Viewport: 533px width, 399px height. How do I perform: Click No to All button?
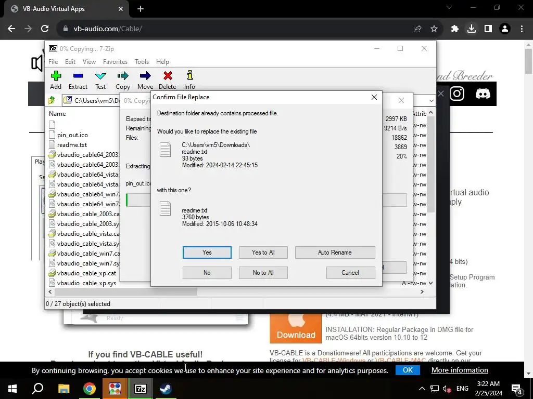(x=263, y=272)
